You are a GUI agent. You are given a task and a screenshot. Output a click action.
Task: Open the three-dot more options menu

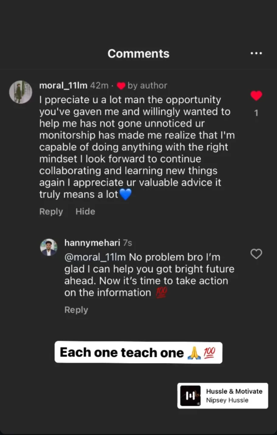point(256,54)
